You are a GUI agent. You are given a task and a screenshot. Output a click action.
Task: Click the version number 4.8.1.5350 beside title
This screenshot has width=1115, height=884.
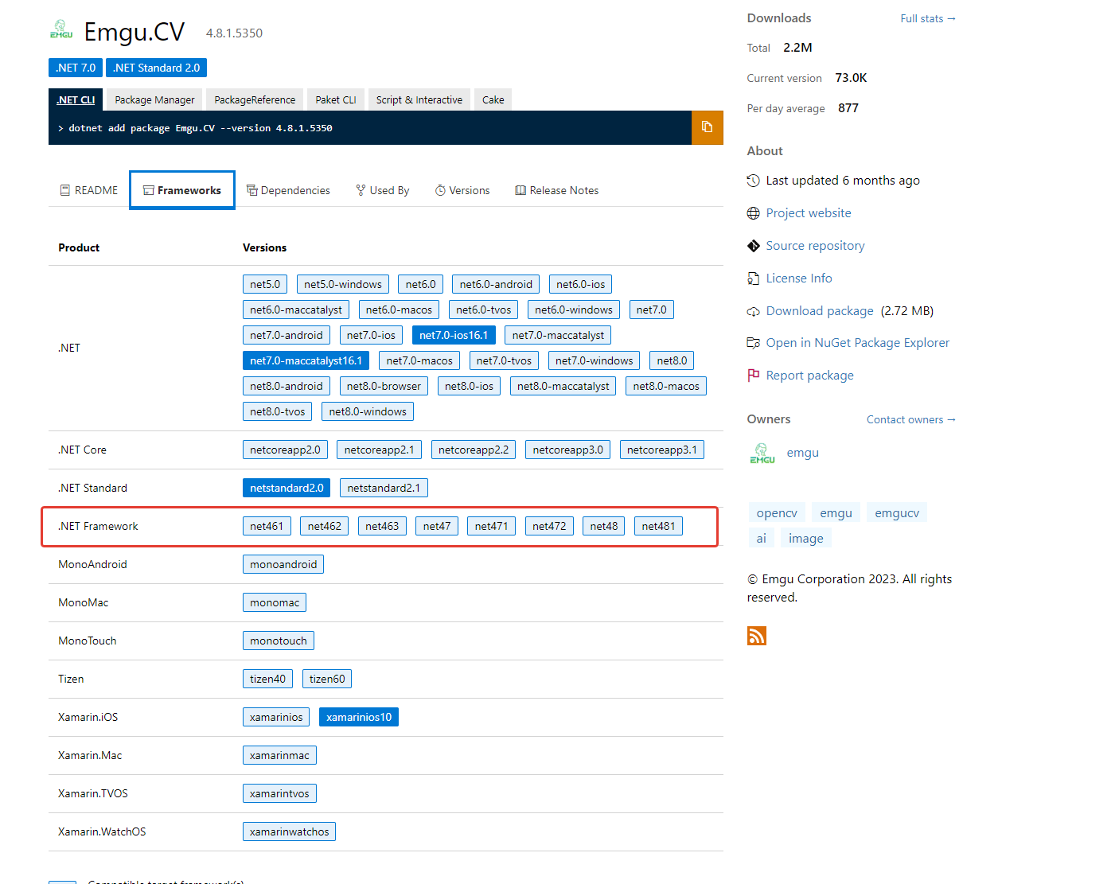(234, 33)
